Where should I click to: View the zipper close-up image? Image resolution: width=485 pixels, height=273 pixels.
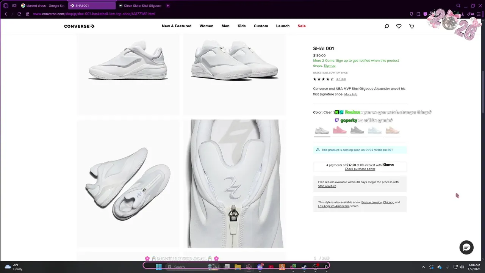[235, 184]
